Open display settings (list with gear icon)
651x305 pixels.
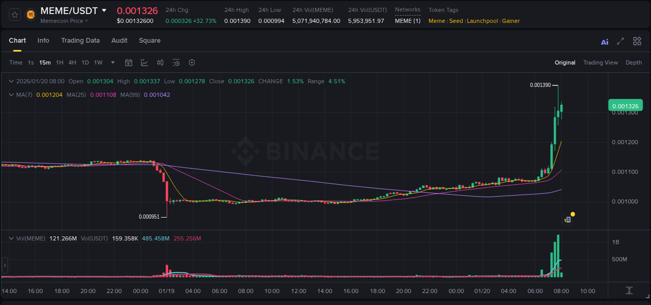pos(176,62)
